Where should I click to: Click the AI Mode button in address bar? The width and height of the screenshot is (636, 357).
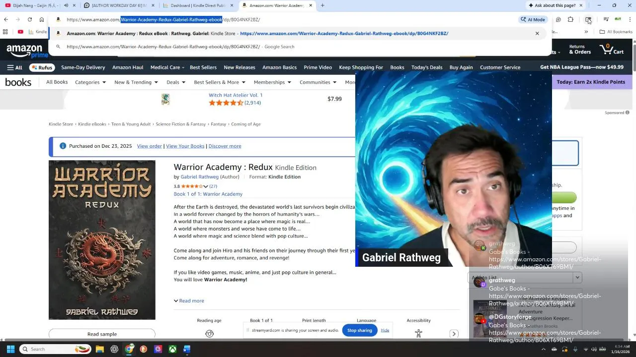[533, 19]
